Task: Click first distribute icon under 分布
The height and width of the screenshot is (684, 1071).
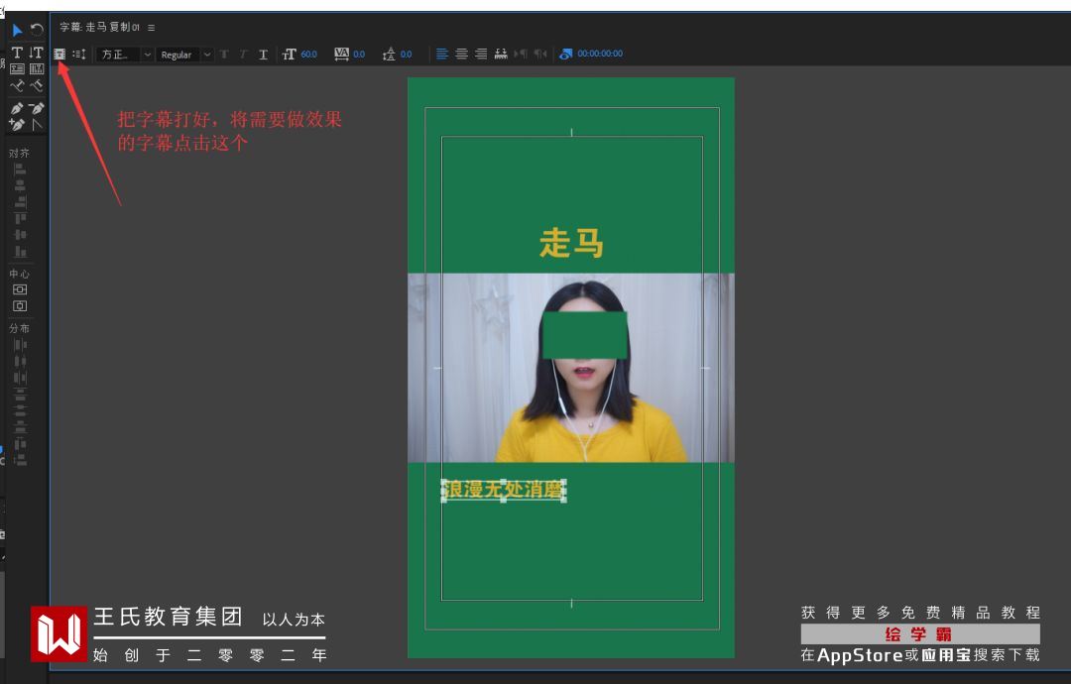Action: pos(20,344)
